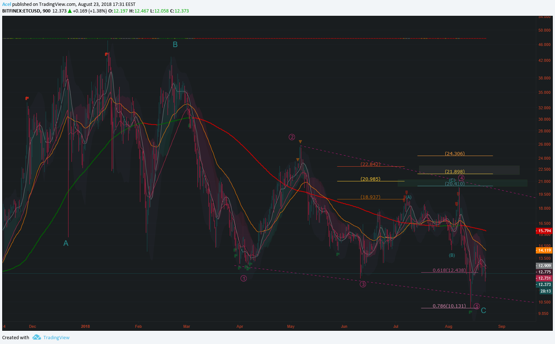Click the pink 12.731 price tag

click(x=544, y=278)
